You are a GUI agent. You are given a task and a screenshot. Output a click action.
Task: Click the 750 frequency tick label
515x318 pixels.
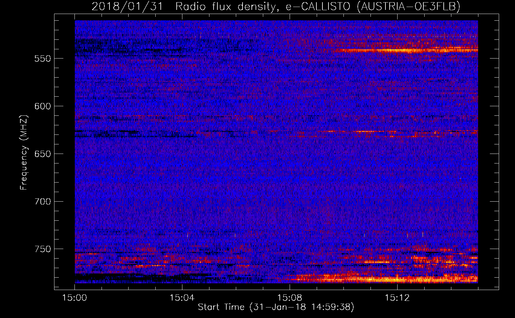point(42,249)
